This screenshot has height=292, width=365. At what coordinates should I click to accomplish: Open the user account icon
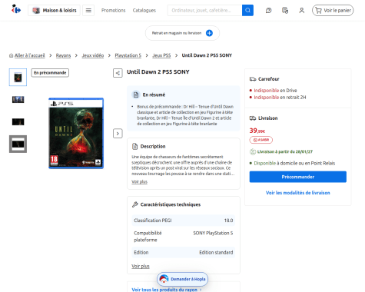pyautogui.click(x=302, y=11)
